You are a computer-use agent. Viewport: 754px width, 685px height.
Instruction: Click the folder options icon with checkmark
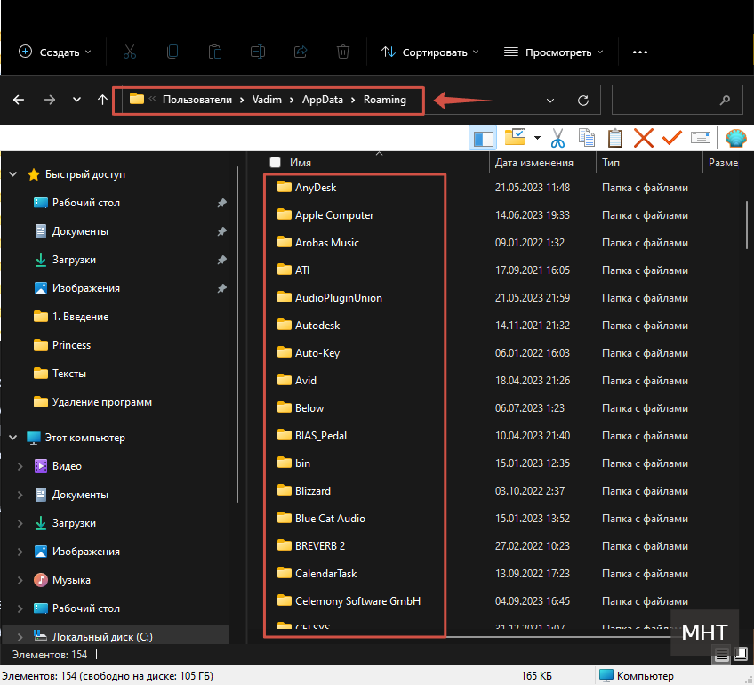[x=515, y=137]
